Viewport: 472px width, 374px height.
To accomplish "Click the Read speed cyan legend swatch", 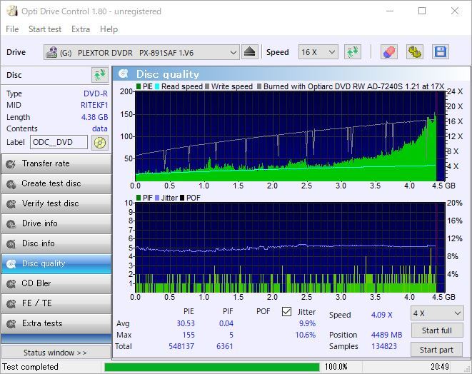I will (x=157, y=86).
